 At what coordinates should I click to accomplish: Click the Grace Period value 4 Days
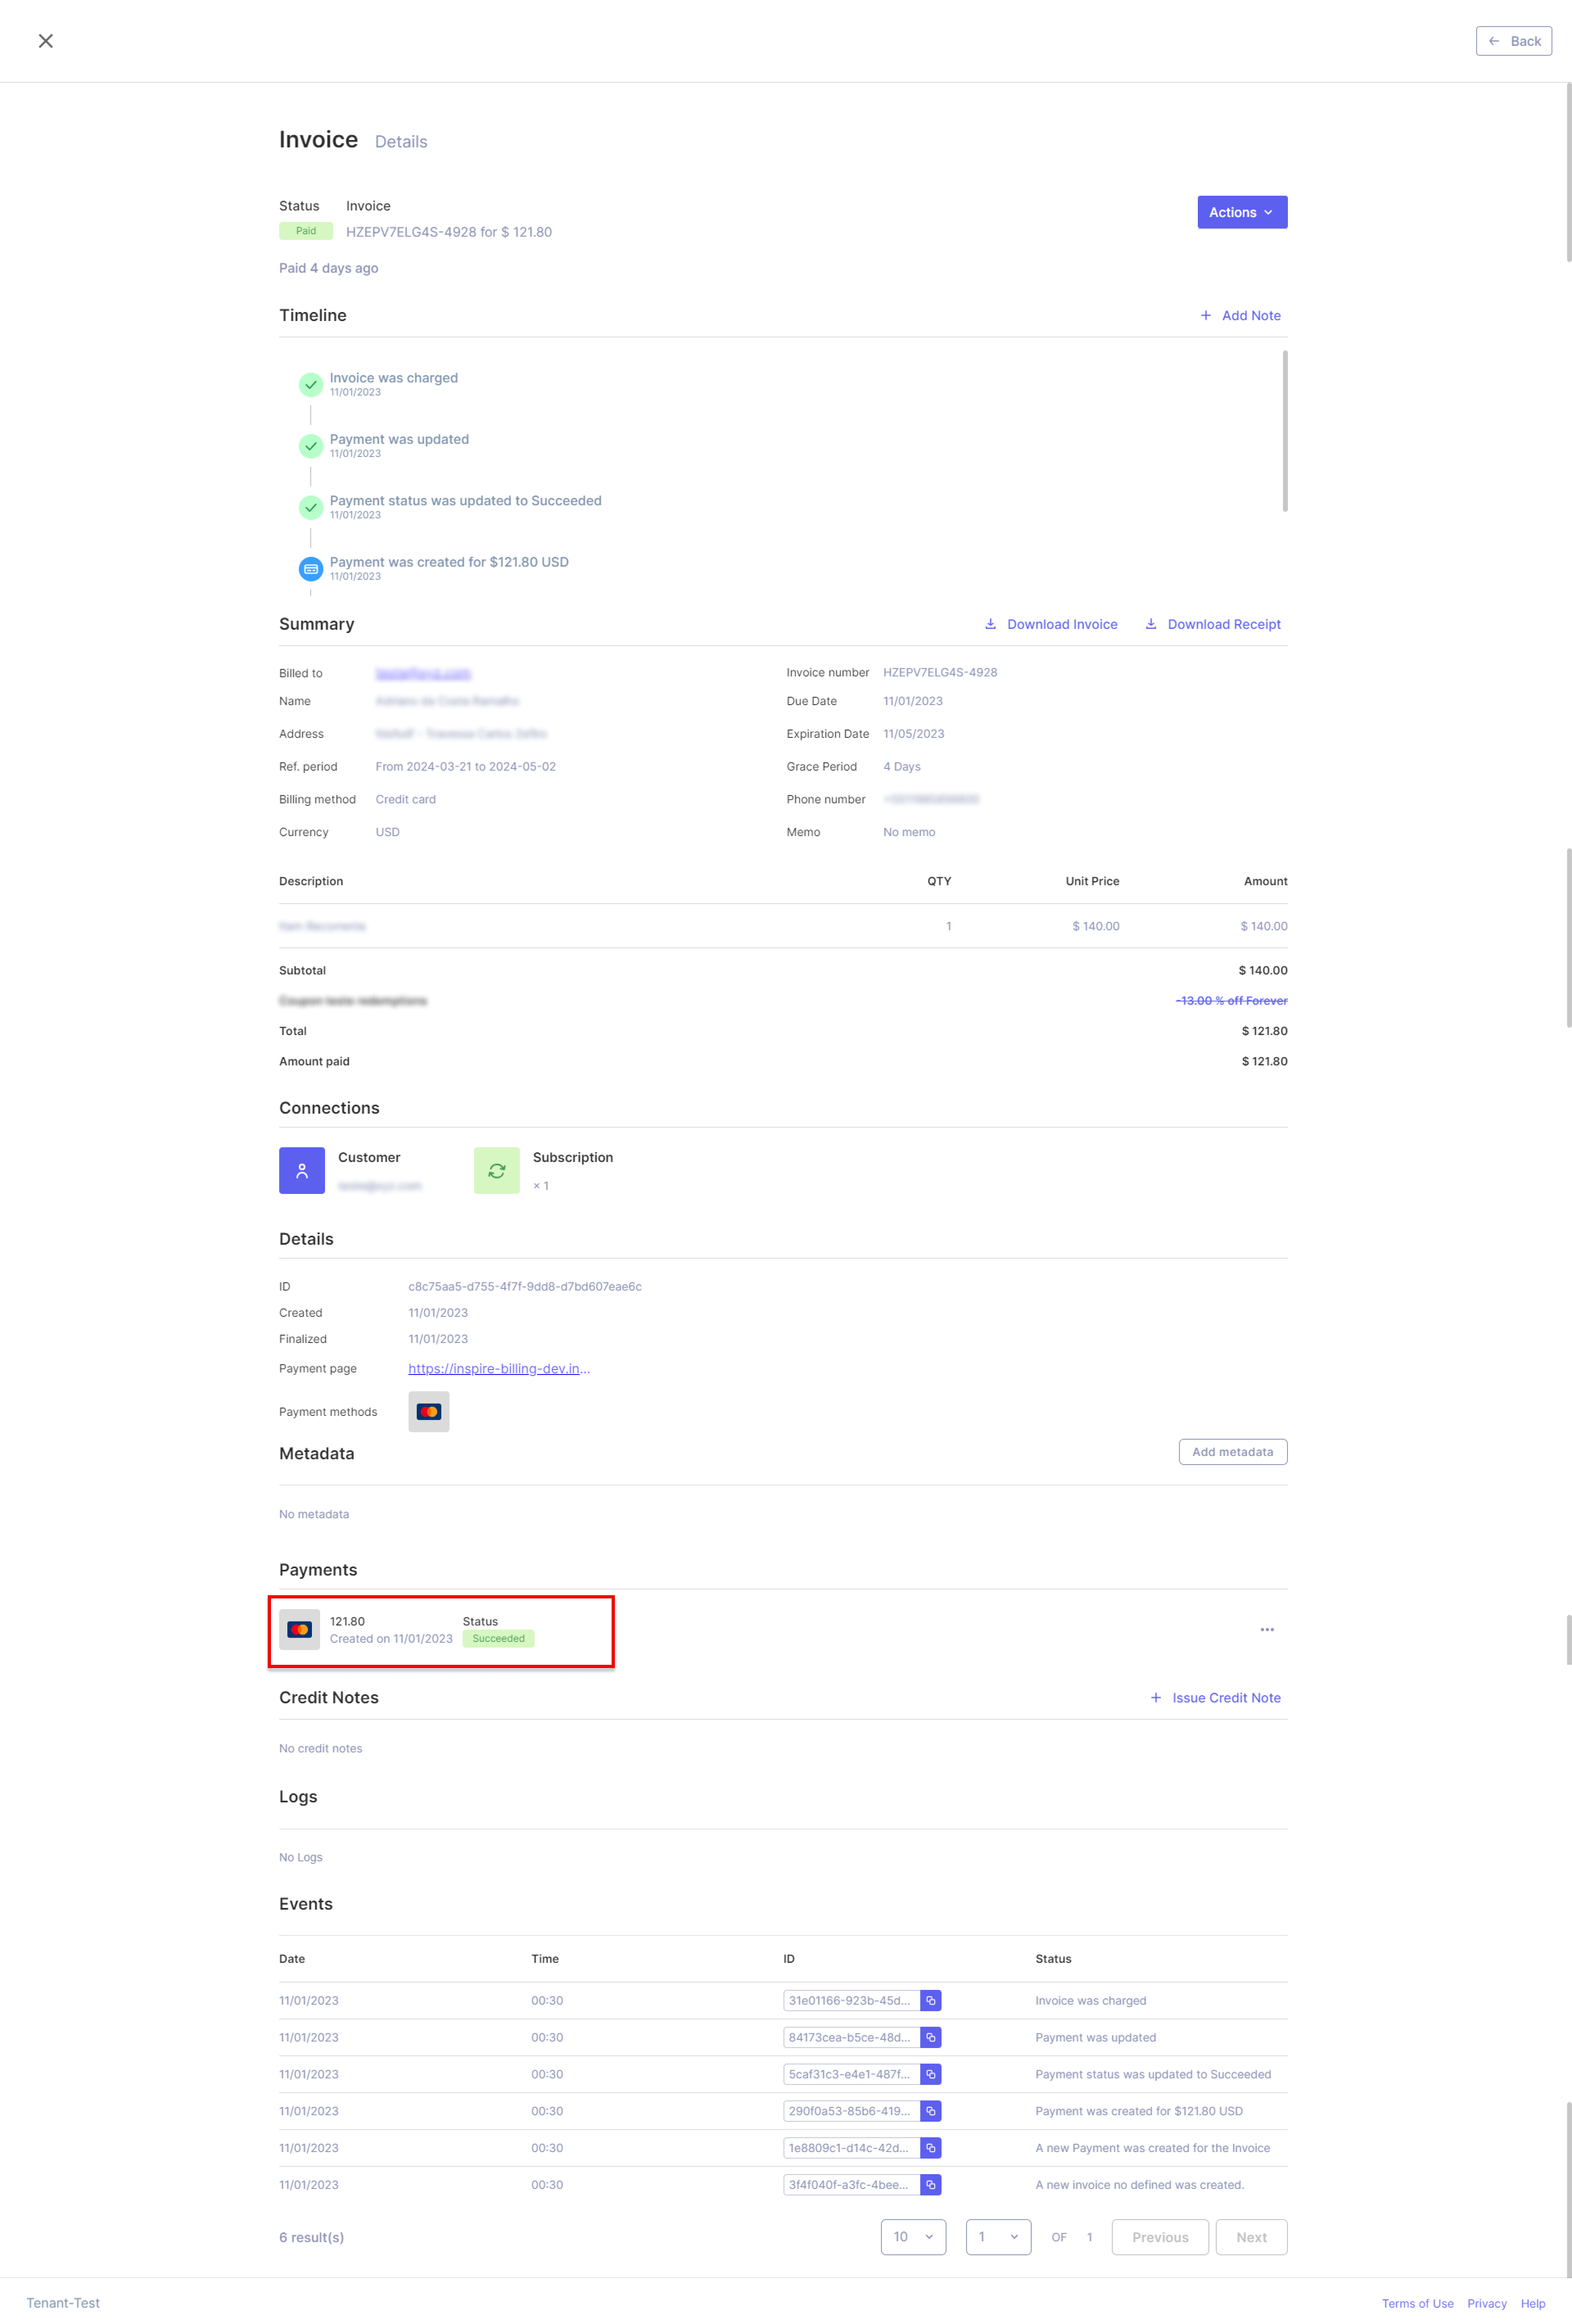pyautogui.click(x=902, y=766)
